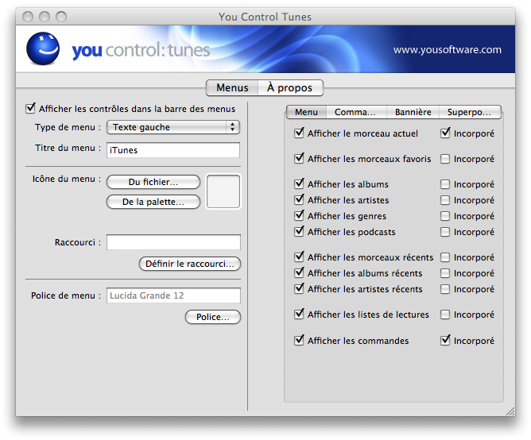This screenshot has height=440, width=531.
Task: Click the empty menu icon preview well
Action: click(x=223, y=191)
